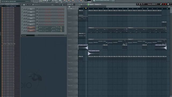Open recorder bar dropdown arrow
This screenshot has height=97, width=172.
(137, 4)
